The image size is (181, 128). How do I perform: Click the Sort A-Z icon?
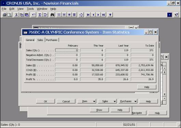coord(81,15)
